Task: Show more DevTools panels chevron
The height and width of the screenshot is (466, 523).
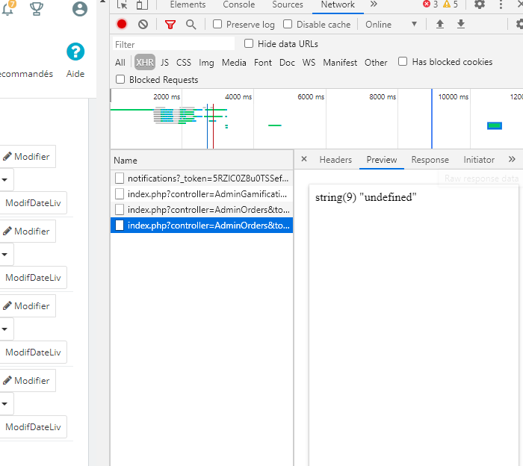Action: (374, 4)
